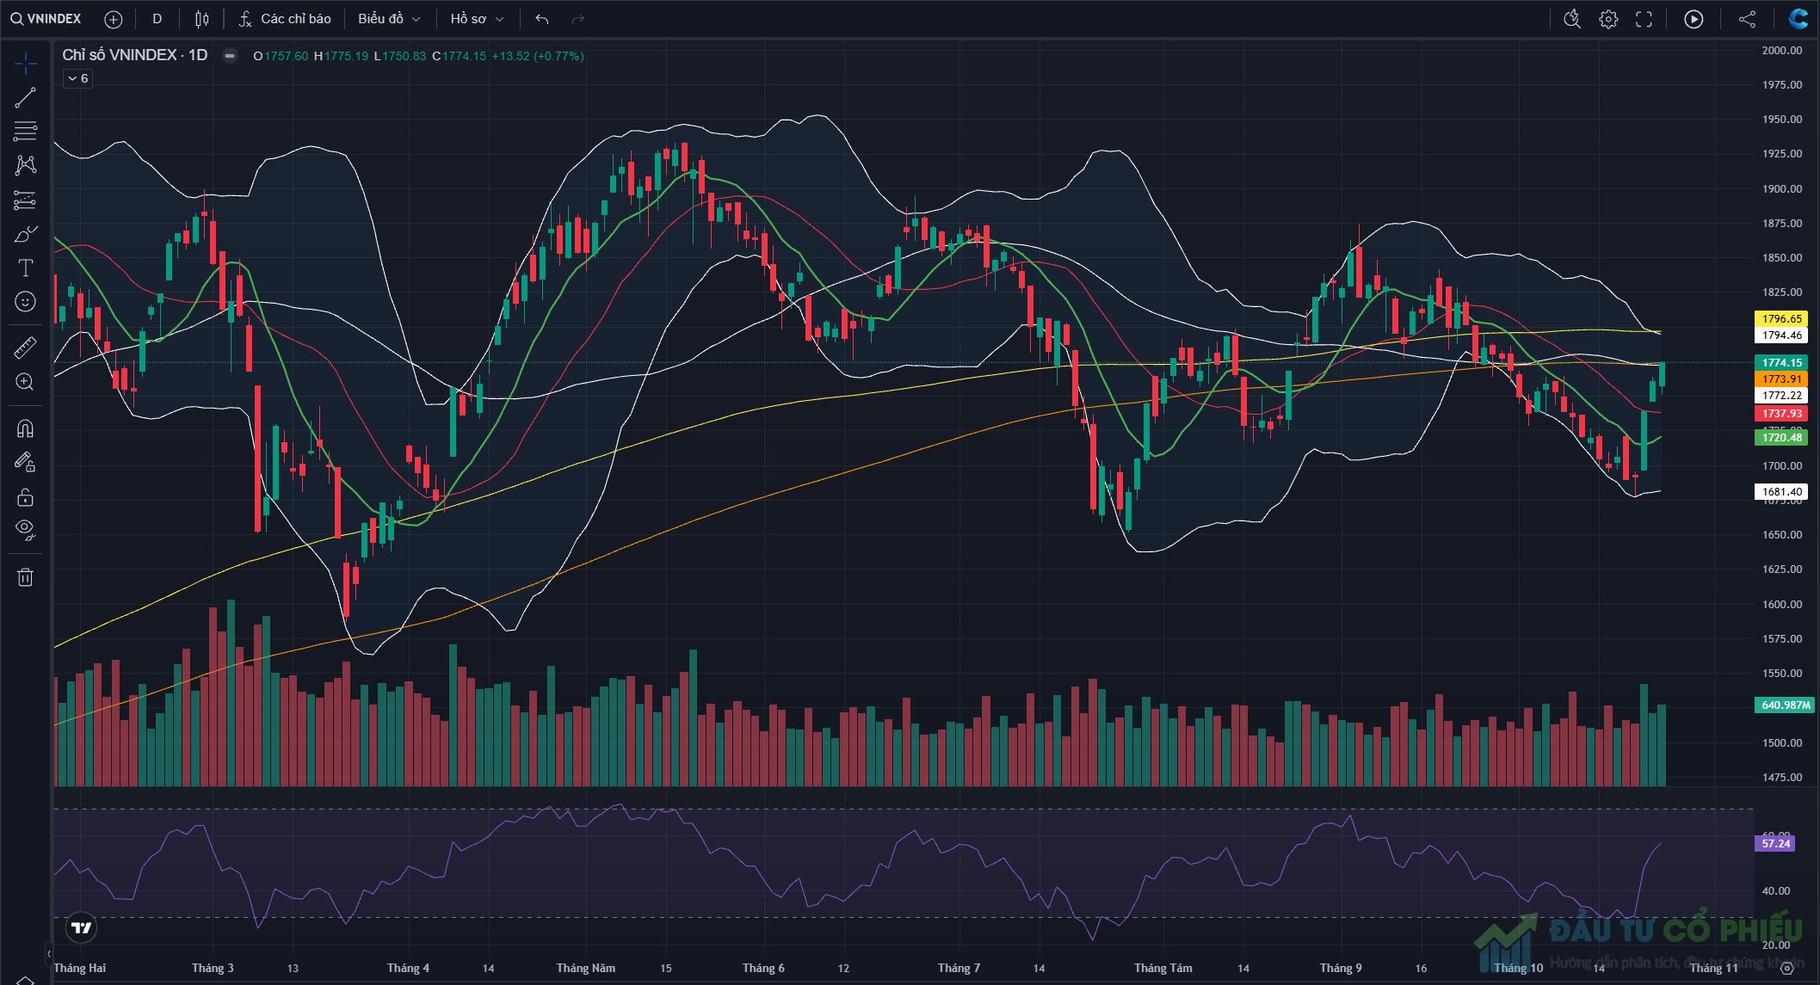Image resolution: width=1820 pixels, height=985 pixels.
Task: Open the VNINDEX symbol search
Action: (x=46, y=19)
